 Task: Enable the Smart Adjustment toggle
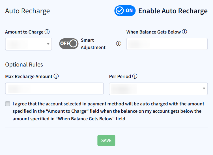pyautogui.click(x=69, y=44)
